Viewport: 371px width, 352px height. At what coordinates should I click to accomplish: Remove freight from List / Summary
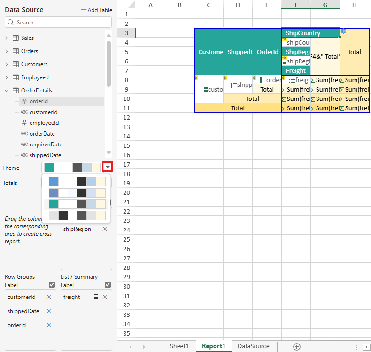coord(105,297)
